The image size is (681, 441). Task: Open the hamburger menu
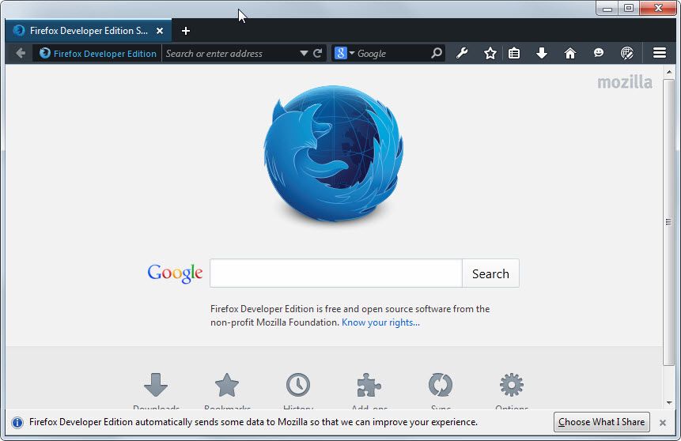coord(660,53)
